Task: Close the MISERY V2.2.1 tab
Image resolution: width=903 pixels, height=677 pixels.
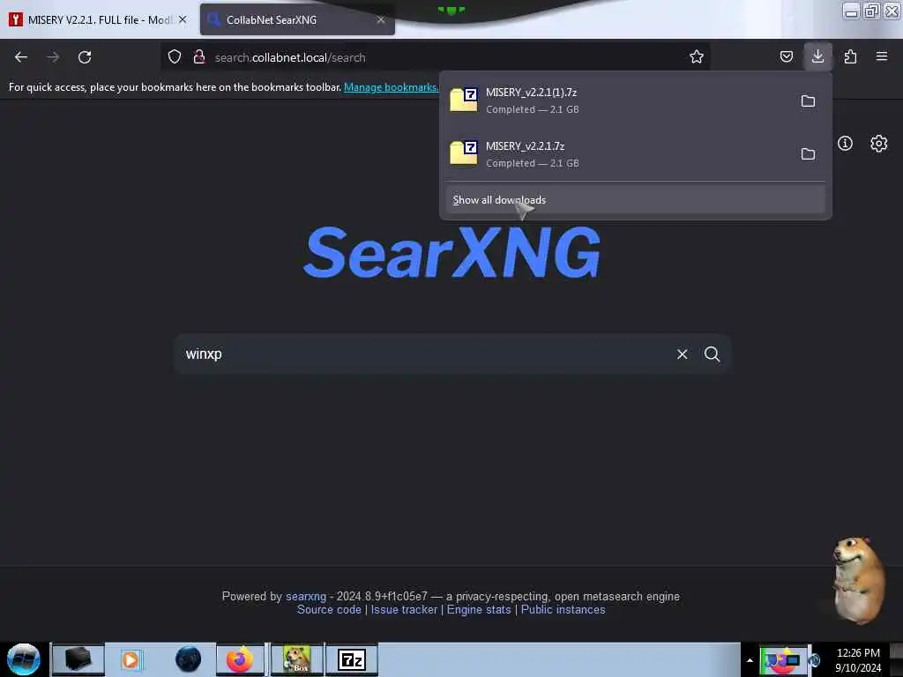Action: (x=183, y=19)
